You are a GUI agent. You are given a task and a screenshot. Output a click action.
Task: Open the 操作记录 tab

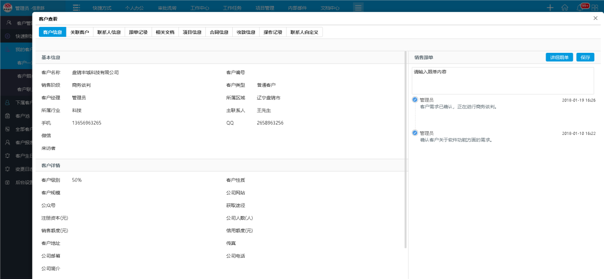(273, 32)
